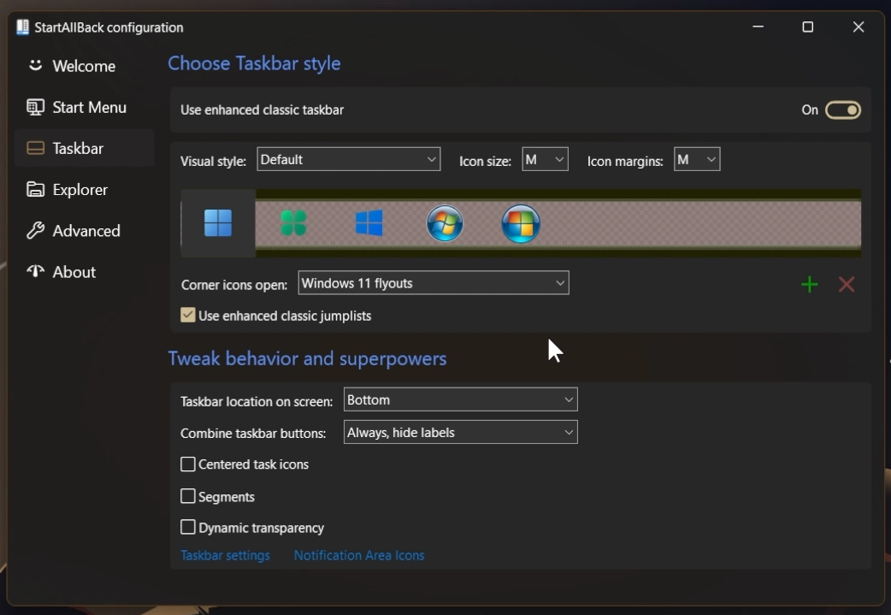The width and height of the screenshot is (891, 615).
Task: Open the About section
Action: tap(73, 271)
